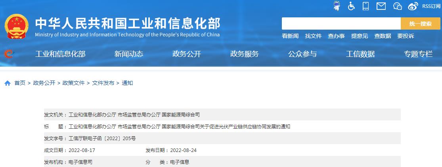
Task: Go to 文件发布 in breadcrumb
Action: (x=103, y=83)
